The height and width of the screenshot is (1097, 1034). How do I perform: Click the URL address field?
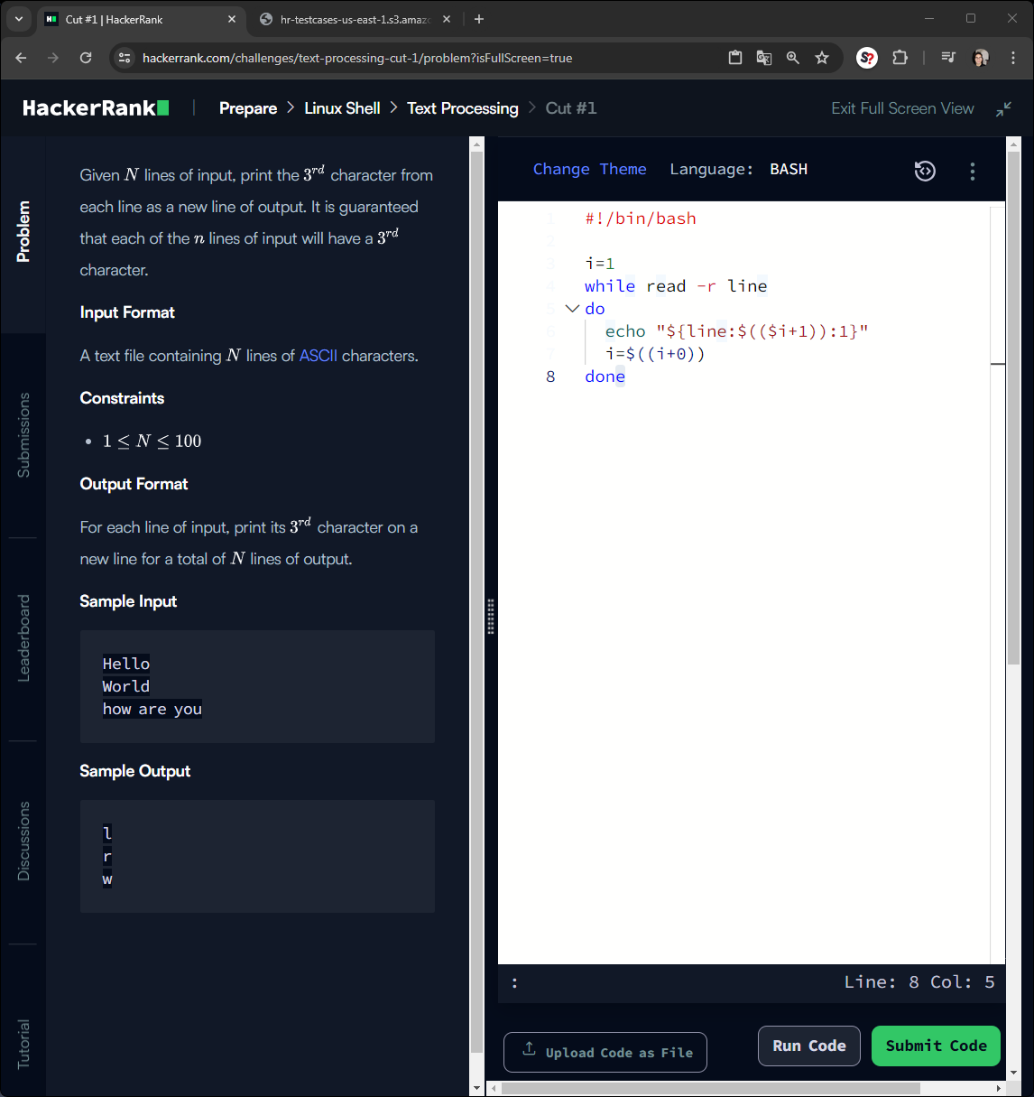pos(357,58)
